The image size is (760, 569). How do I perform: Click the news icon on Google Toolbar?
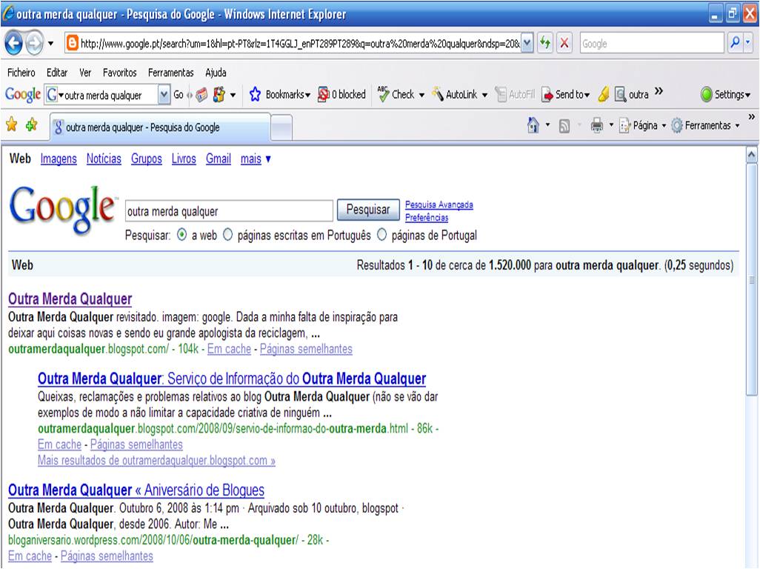coord(201,95)
